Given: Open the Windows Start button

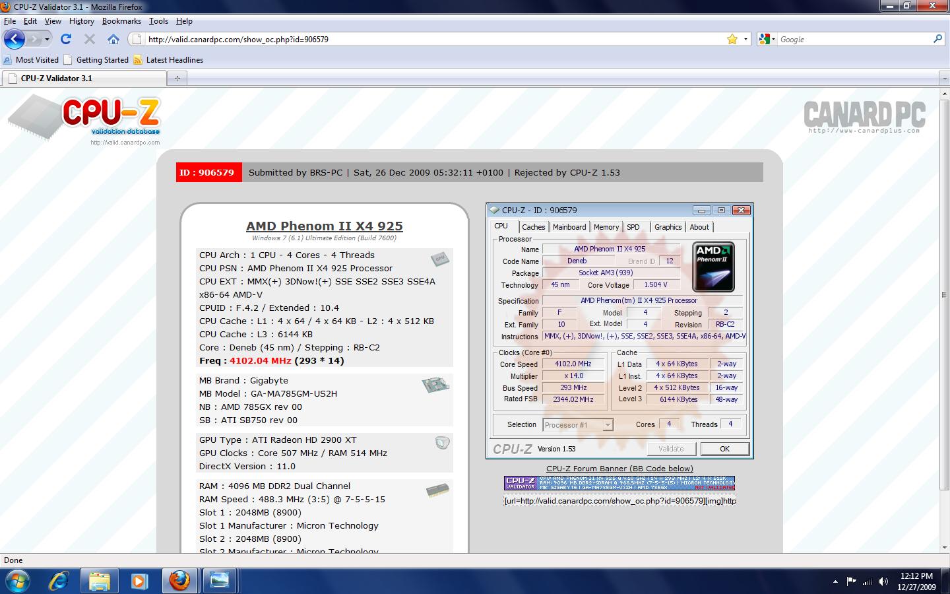Looking at the screenshot, I should pyautogui.click(x=17, y=581).
